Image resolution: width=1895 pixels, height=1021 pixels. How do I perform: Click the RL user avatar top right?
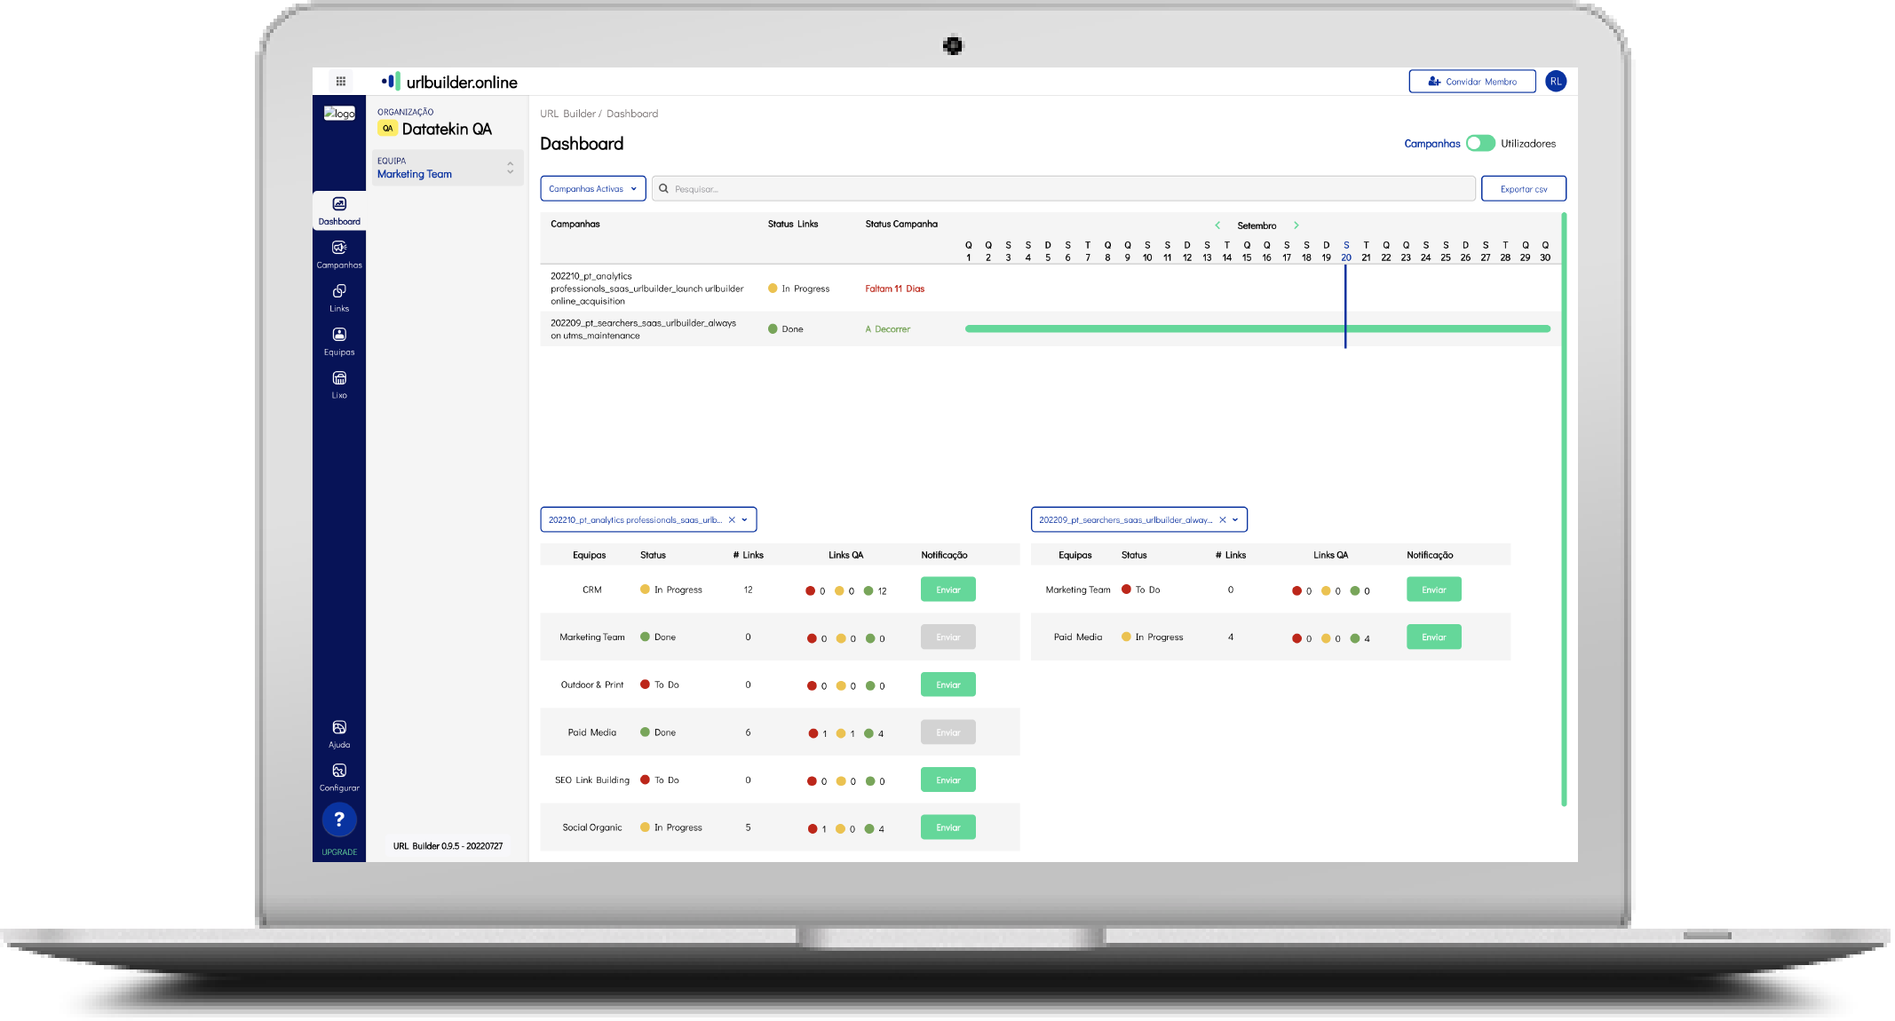pos(1556,81)
